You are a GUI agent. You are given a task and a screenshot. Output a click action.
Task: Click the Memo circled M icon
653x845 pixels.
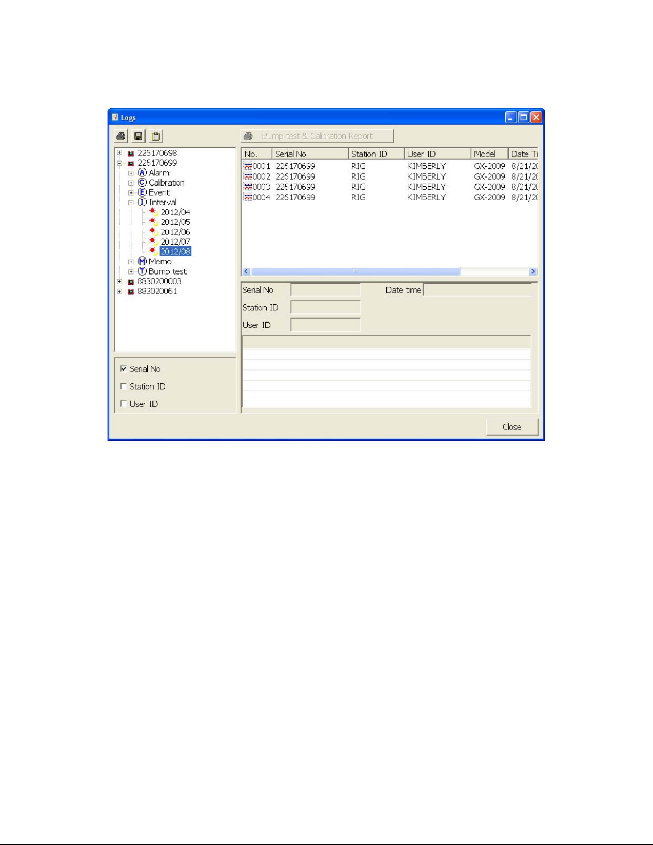pos(142,261)
